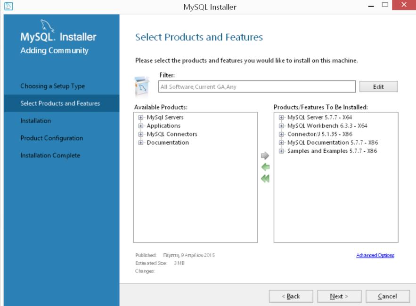Click the MySQL Installer title bar app icon

(8, 6)
